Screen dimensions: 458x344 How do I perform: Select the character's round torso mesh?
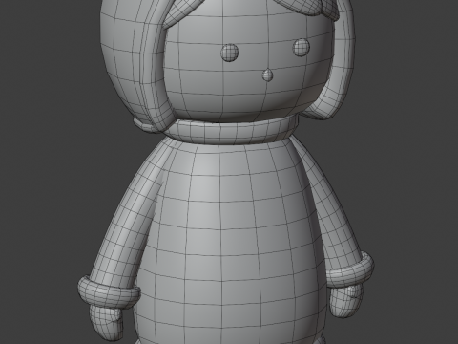(229, 242)
